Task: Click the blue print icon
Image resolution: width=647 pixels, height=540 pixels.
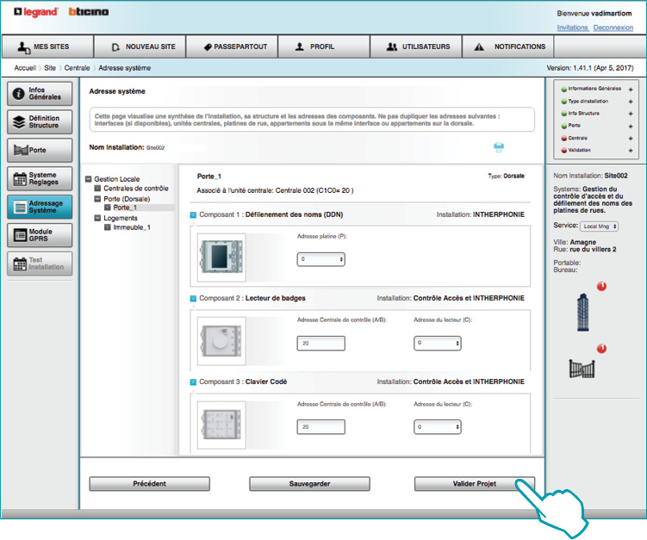Action: [x=498, y=148]
